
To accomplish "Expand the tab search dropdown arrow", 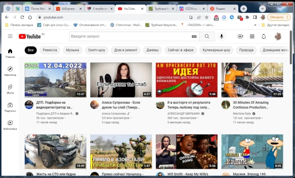I will pos(262,9).
